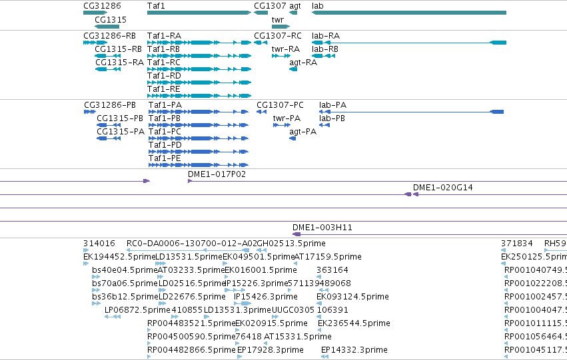Image resolution: width=567 pixels, height=360 pixels.
Task: Click EST LD02516.5prime
Action: tap(192, 283)
